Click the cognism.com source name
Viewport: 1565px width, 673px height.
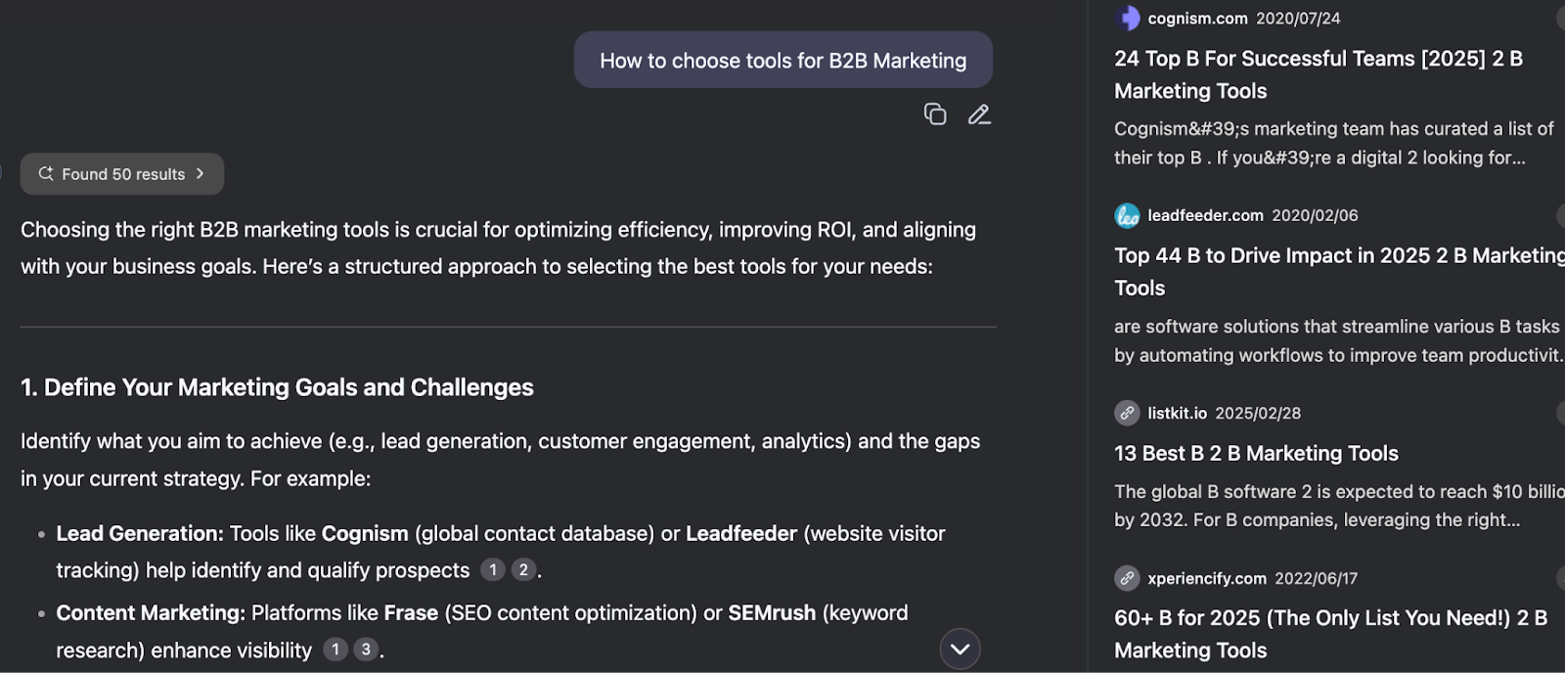tap(1197, 19)
